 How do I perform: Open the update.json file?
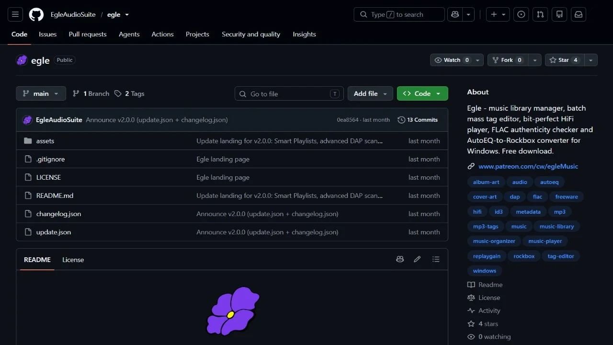coord(54,232)
